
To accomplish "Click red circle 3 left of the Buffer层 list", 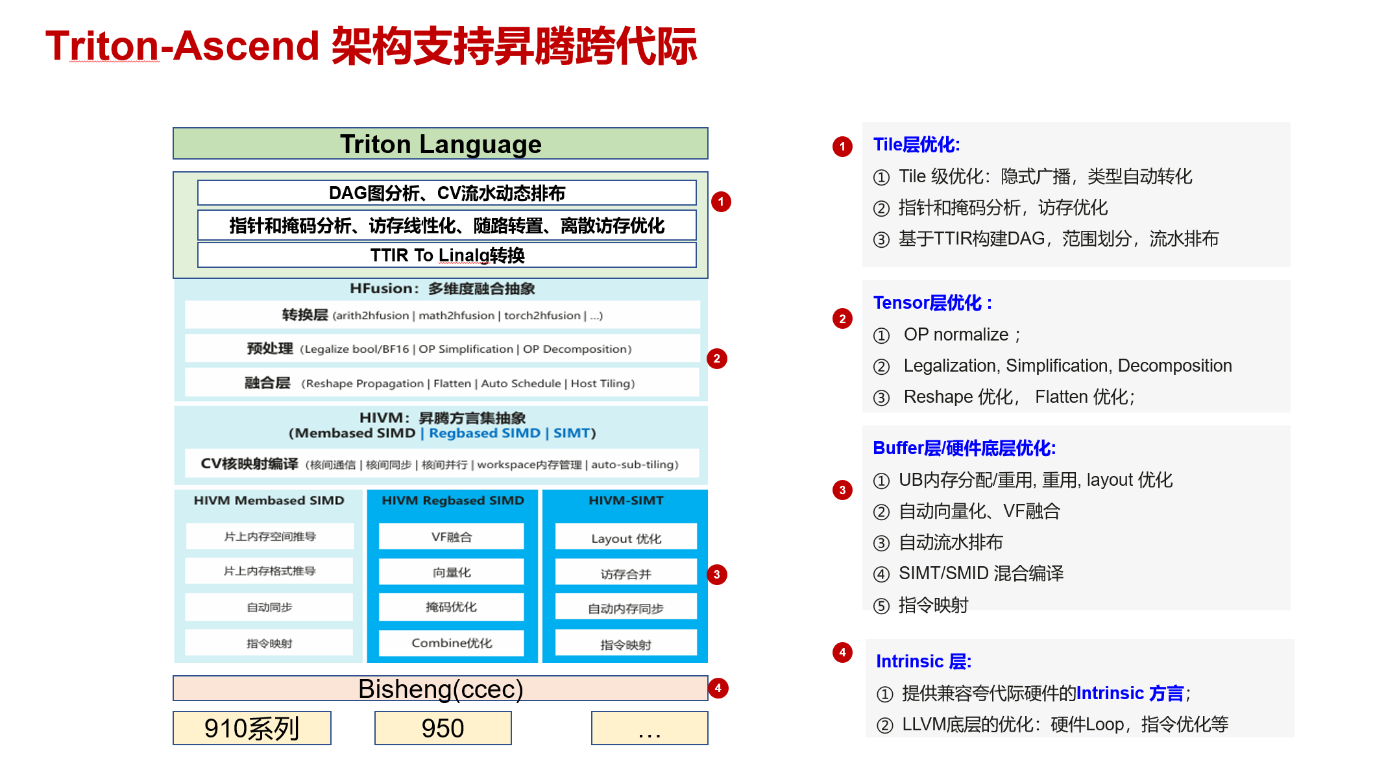I will pos(842,490).
